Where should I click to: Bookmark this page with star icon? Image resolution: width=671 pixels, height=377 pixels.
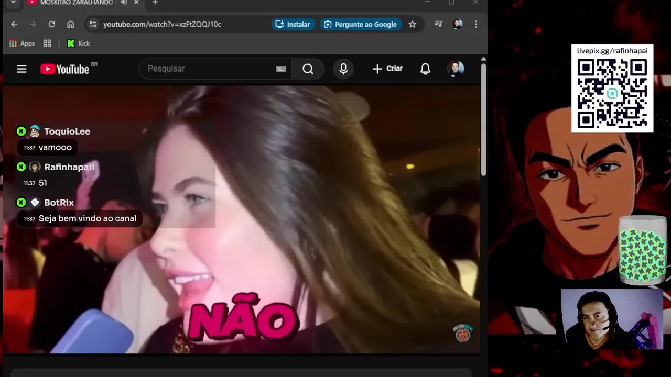point(413,24)
